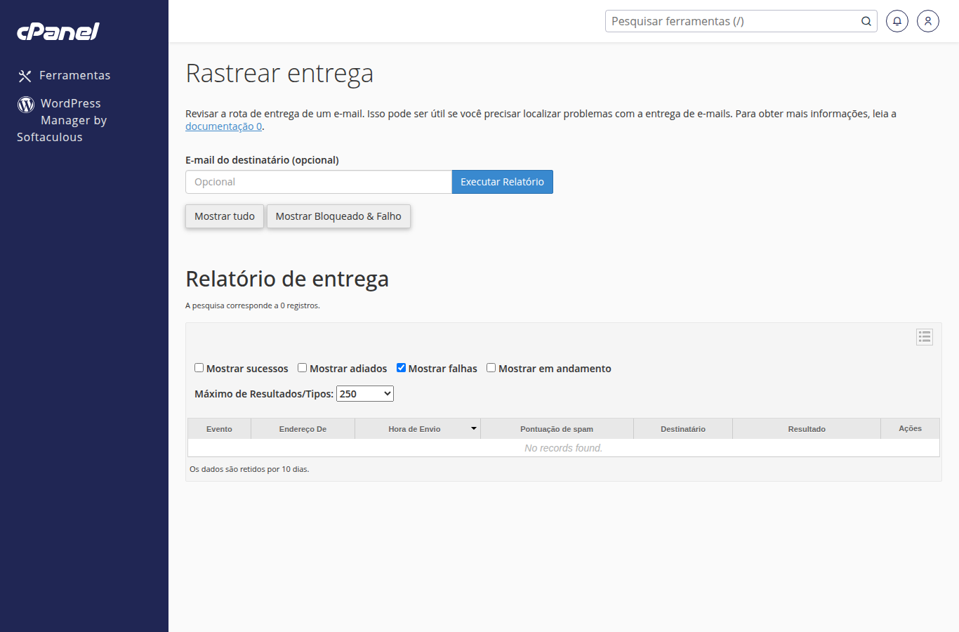The width and height of the screenshot is (959, 632).
Task: Click the Hora de Envio sort arrow
Action: tap(474, 428)
